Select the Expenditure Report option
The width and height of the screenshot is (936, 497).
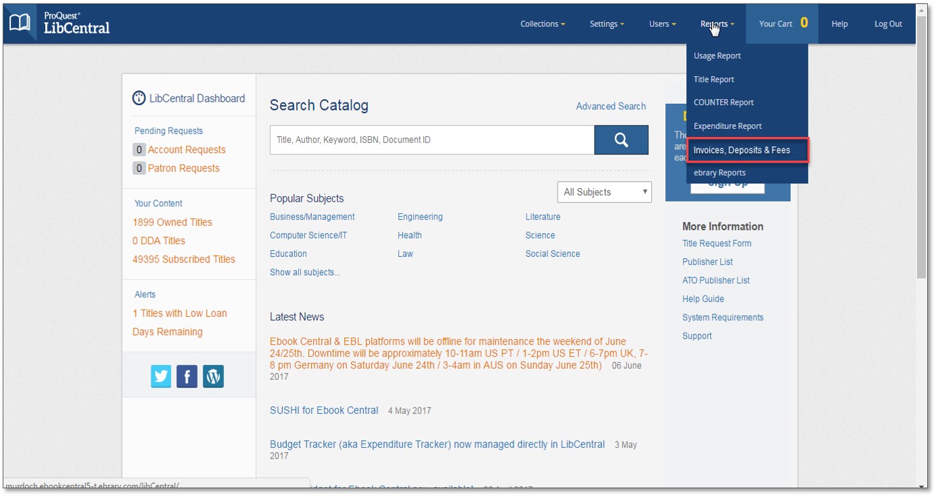click(x=727, y=125)
